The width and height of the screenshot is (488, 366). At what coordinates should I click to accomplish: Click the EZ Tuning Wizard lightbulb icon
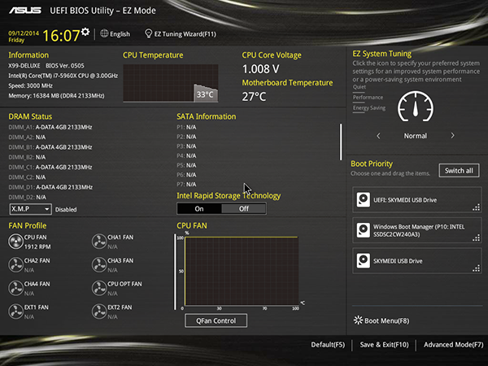click(149, 33)
